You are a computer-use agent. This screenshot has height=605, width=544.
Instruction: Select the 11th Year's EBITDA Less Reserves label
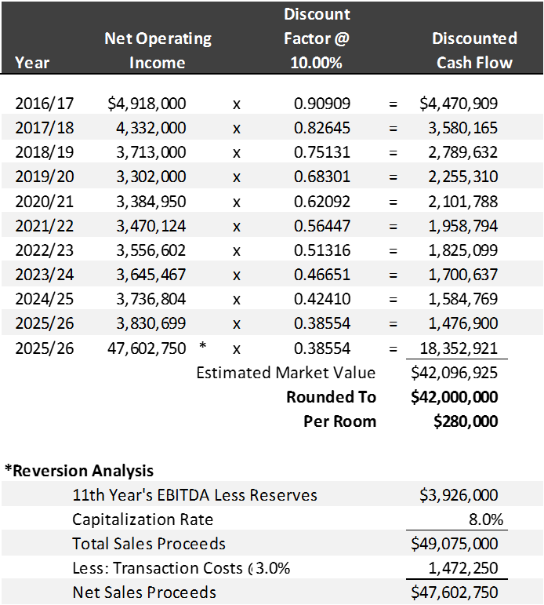194,494
